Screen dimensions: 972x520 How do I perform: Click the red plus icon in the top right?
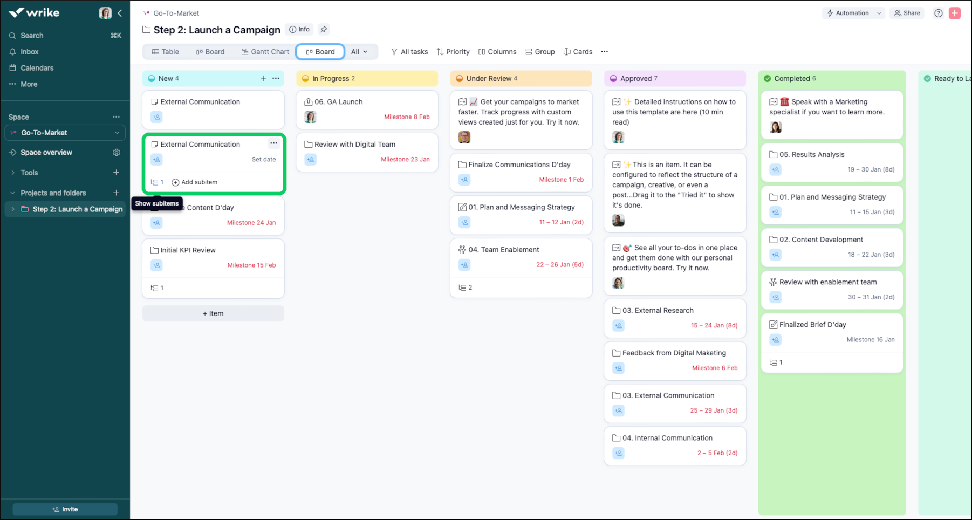(955, 12)
